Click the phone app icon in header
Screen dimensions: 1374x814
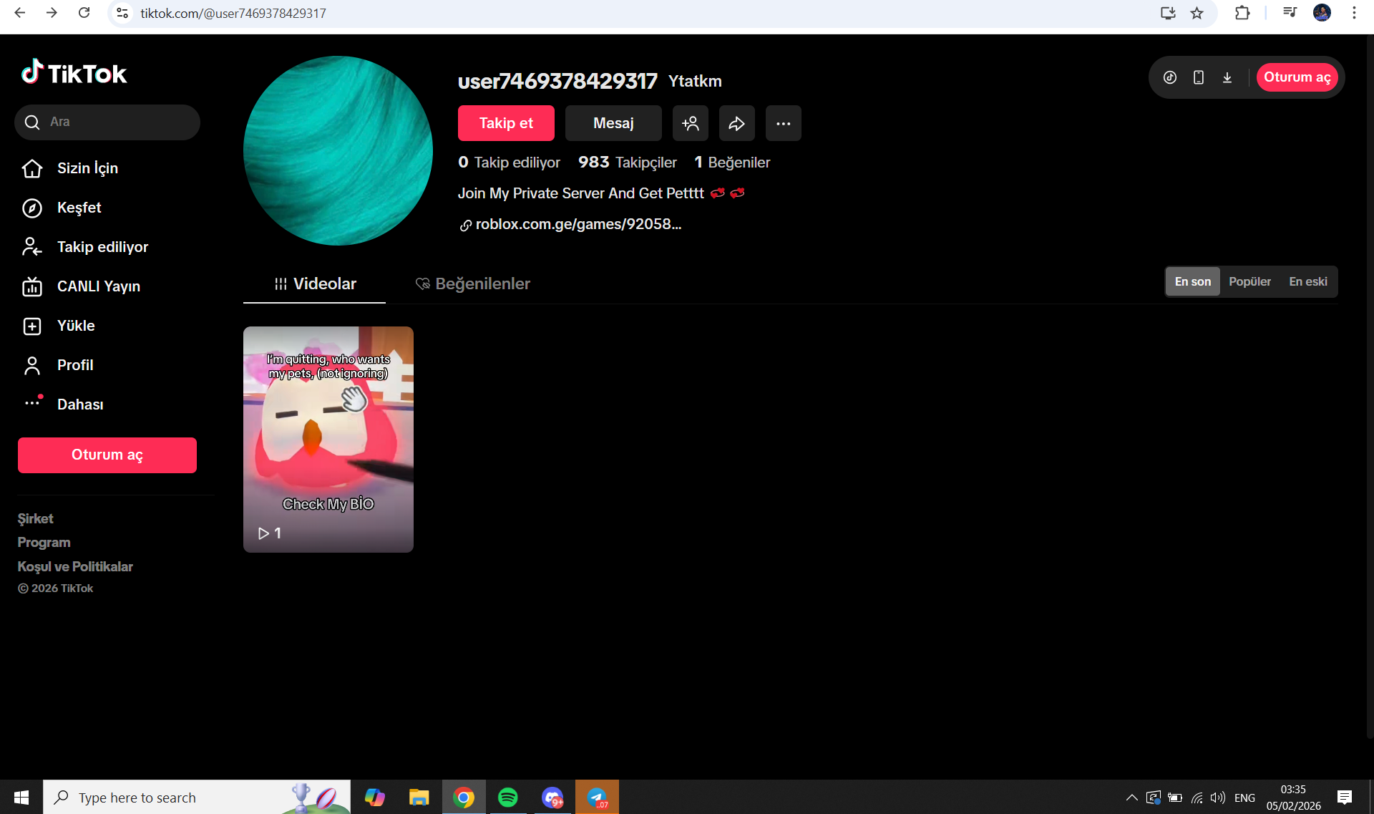click(x=1199, y=77)
